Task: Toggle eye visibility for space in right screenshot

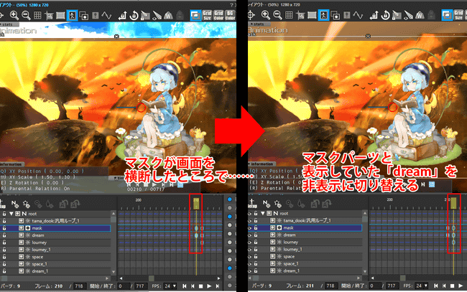Action: coord(249,256)
